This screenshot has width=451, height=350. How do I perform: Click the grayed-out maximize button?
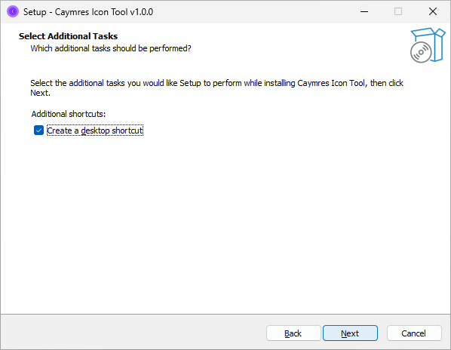[398, 12]
